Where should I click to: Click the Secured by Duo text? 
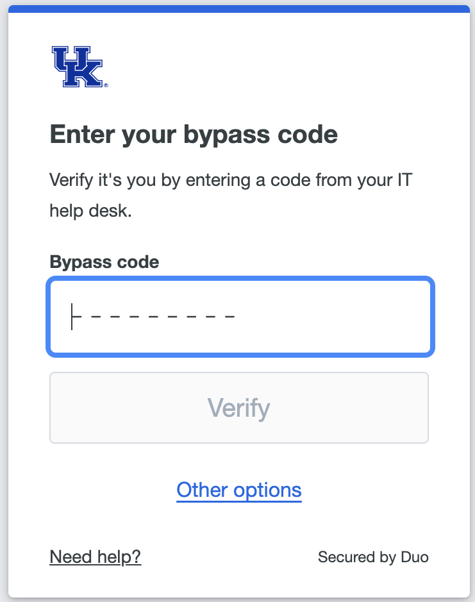[373, 557]
